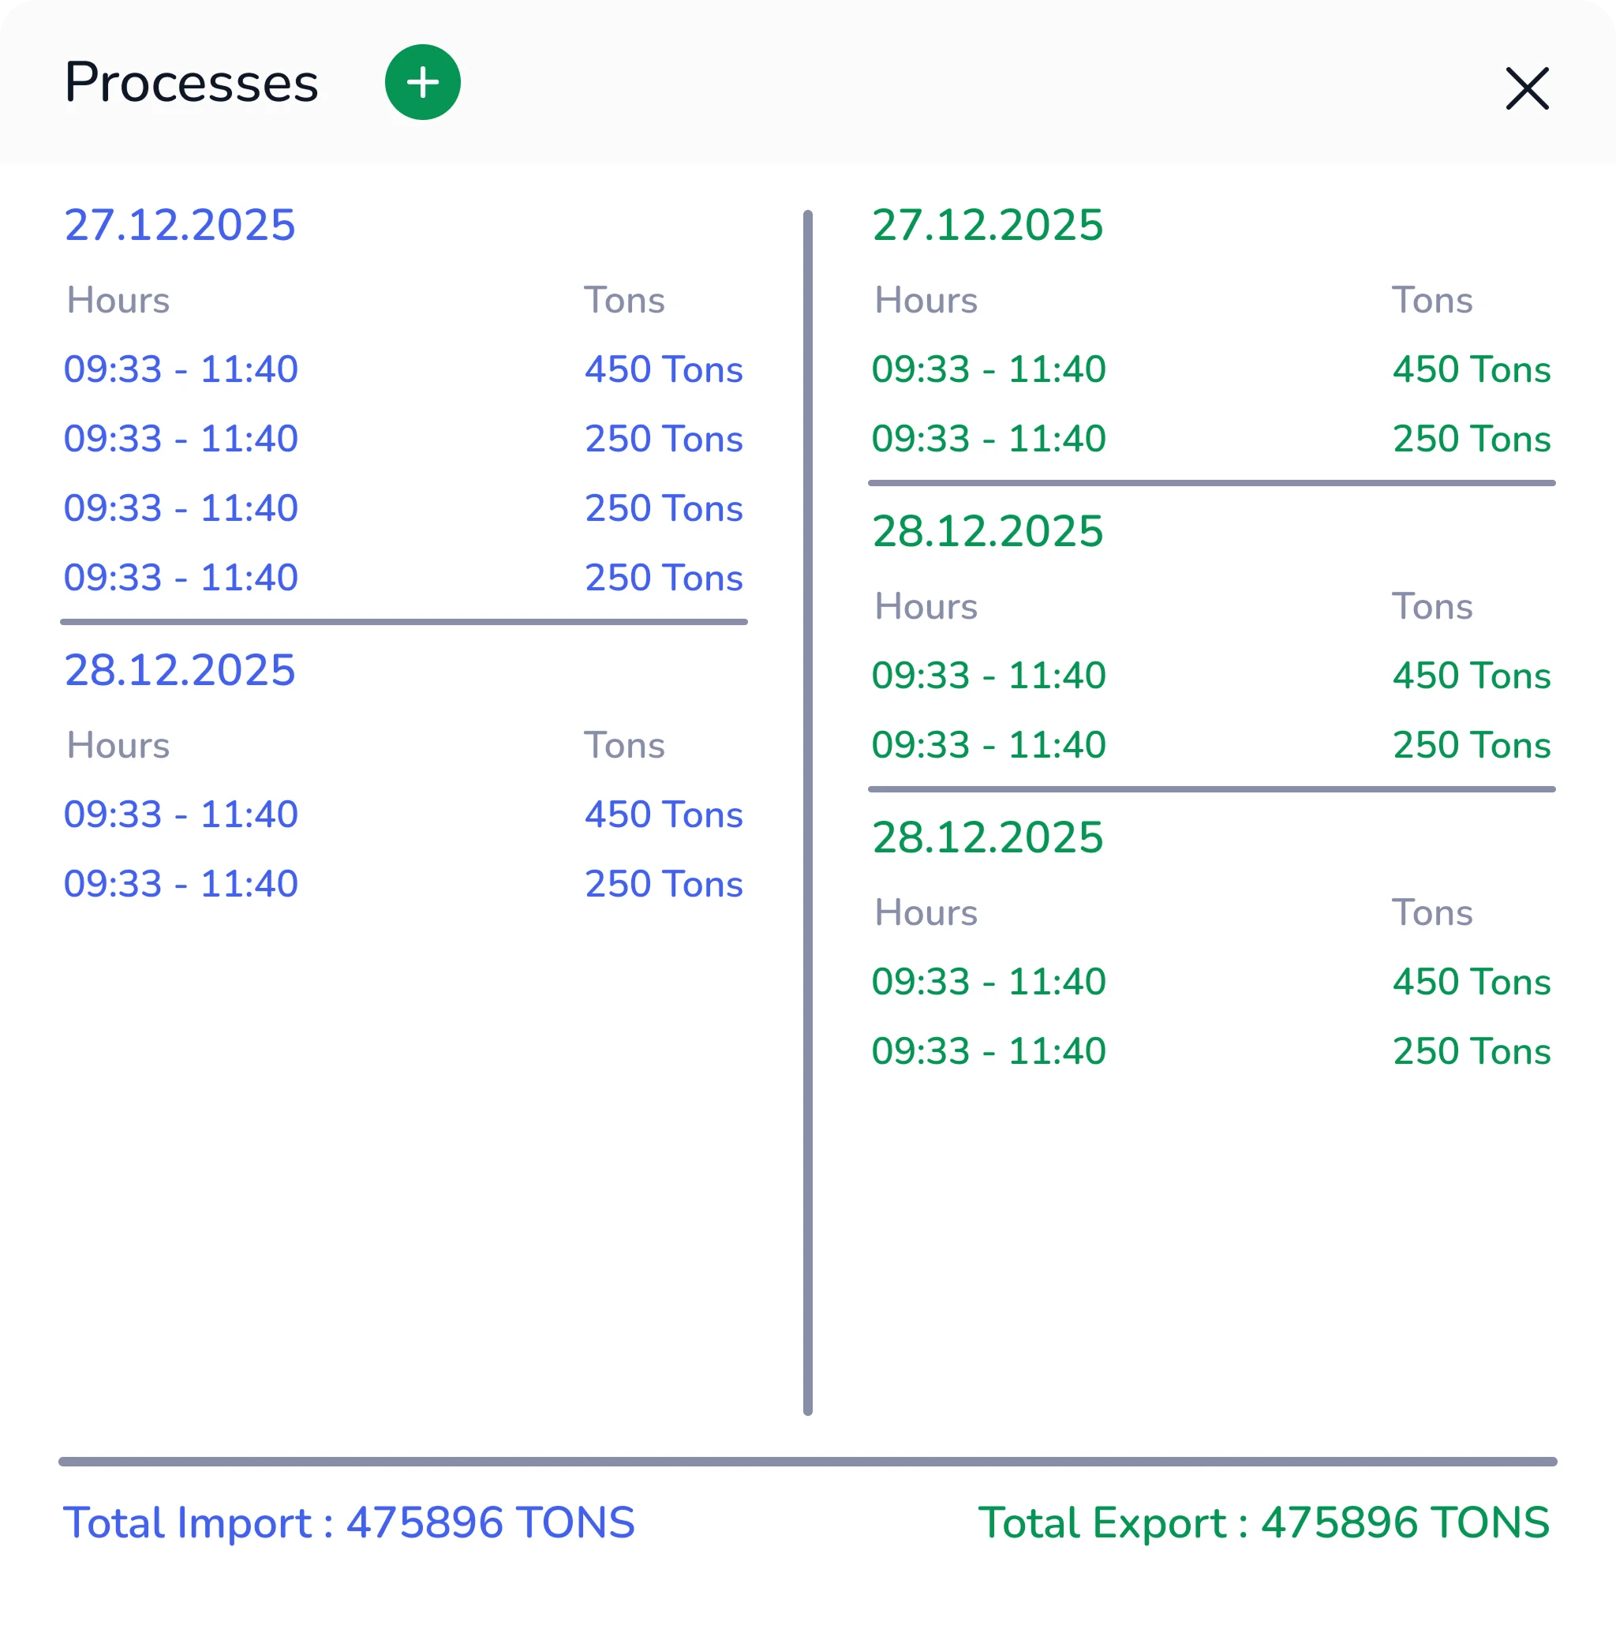Click Hours header under blue 27.12.2025

[118, 300]
